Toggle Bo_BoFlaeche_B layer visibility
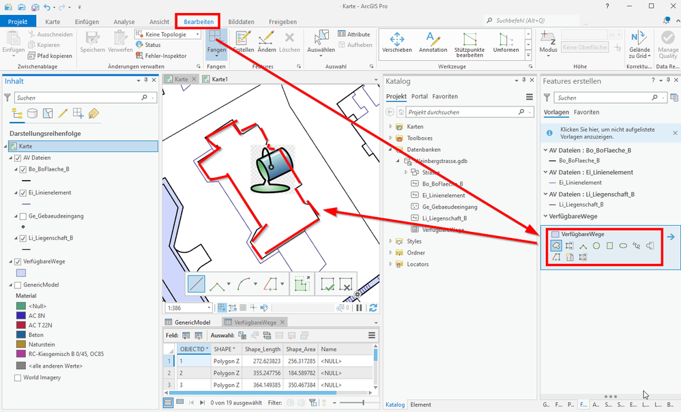681x412 pixels. [x=23, y=169]
